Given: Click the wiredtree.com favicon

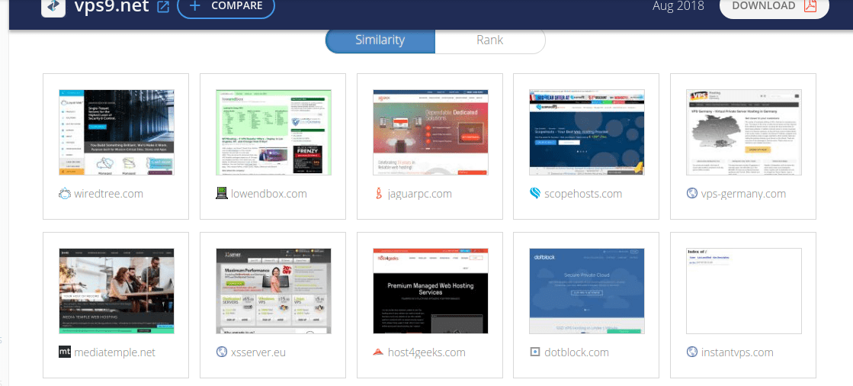Looking at the screenshot, I should coord(65,193).
